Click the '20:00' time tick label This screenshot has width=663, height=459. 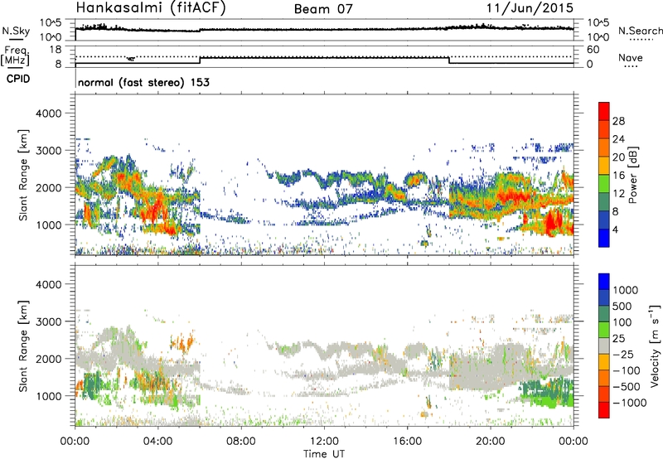(491, 442)
